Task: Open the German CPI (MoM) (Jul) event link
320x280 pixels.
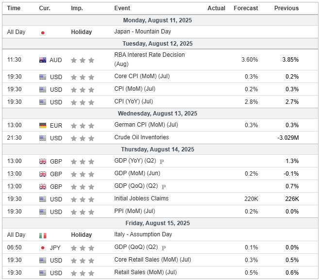Action: pyautogui.click(x=146, y=125)
